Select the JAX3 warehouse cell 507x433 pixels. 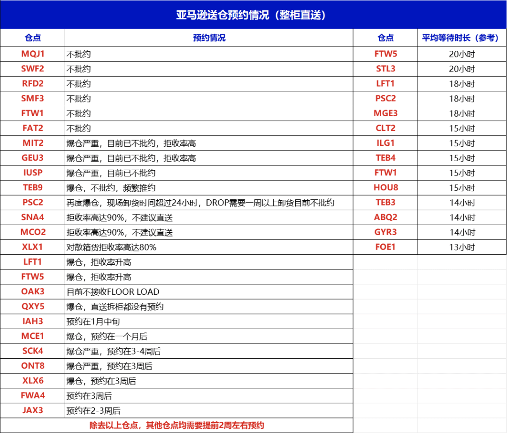32,410
